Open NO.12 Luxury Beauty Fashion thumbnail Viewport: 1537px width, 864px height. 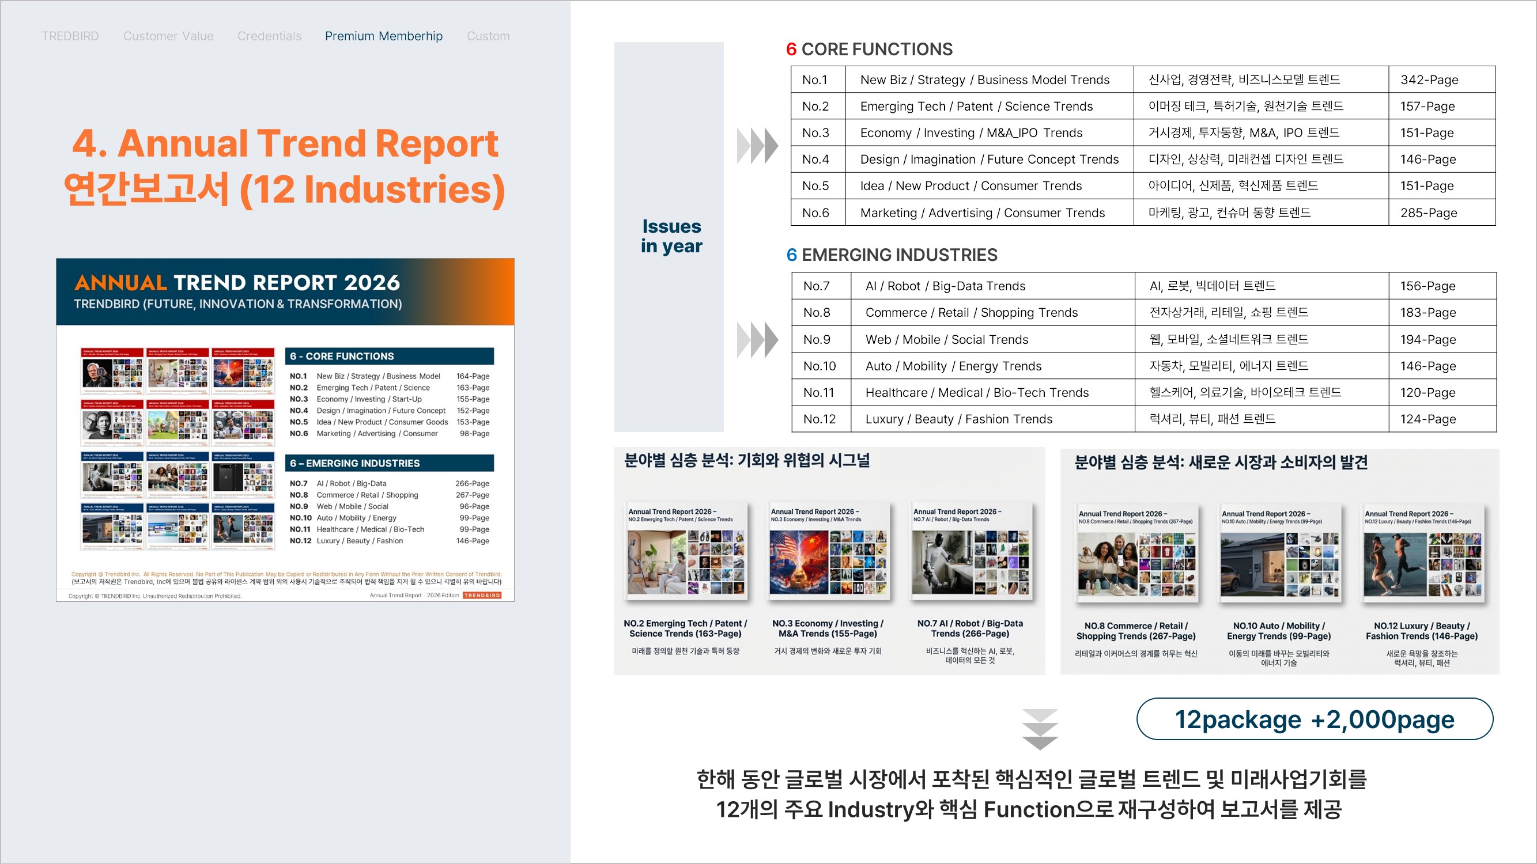coord(1422,554)
